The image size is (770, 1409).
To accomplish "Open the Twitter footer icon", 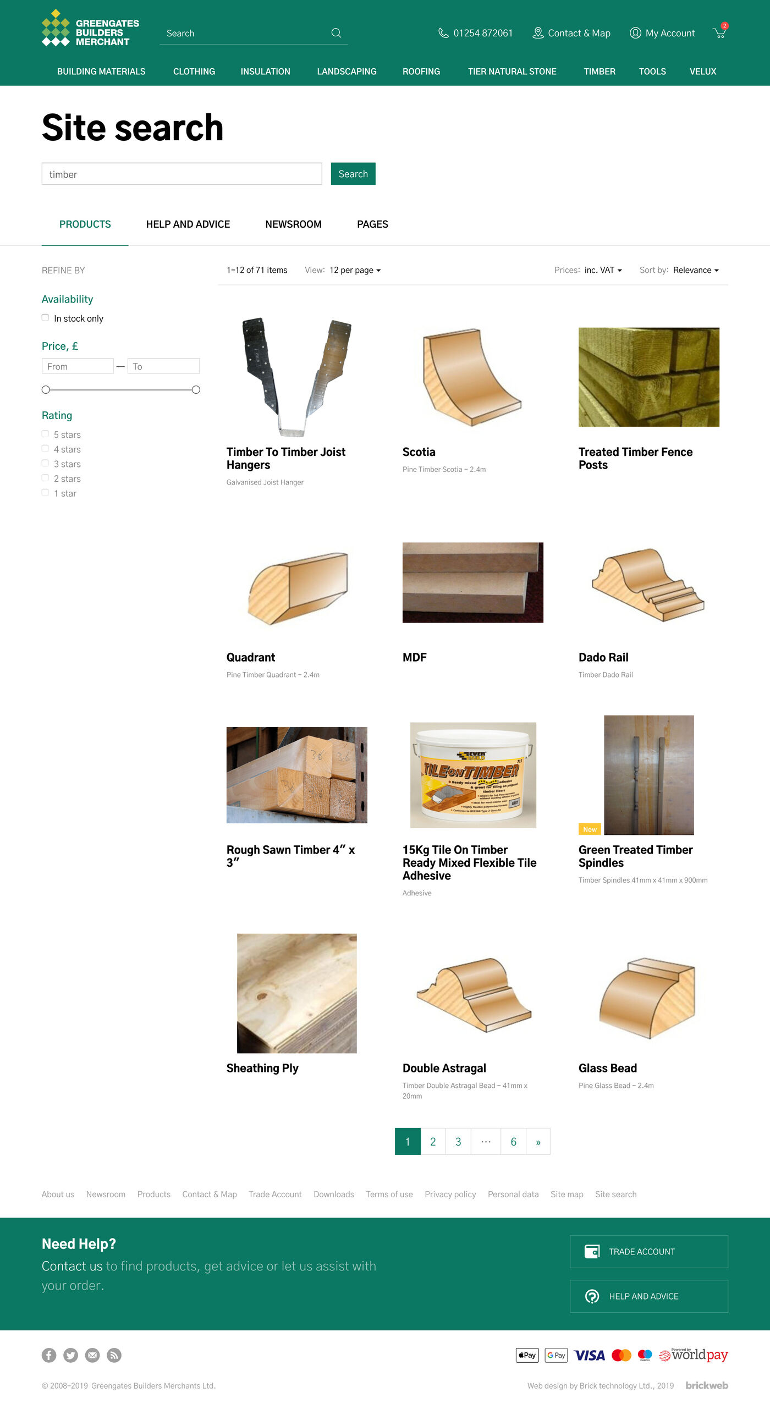I will pyautogui.click(x=70, y=1355).
